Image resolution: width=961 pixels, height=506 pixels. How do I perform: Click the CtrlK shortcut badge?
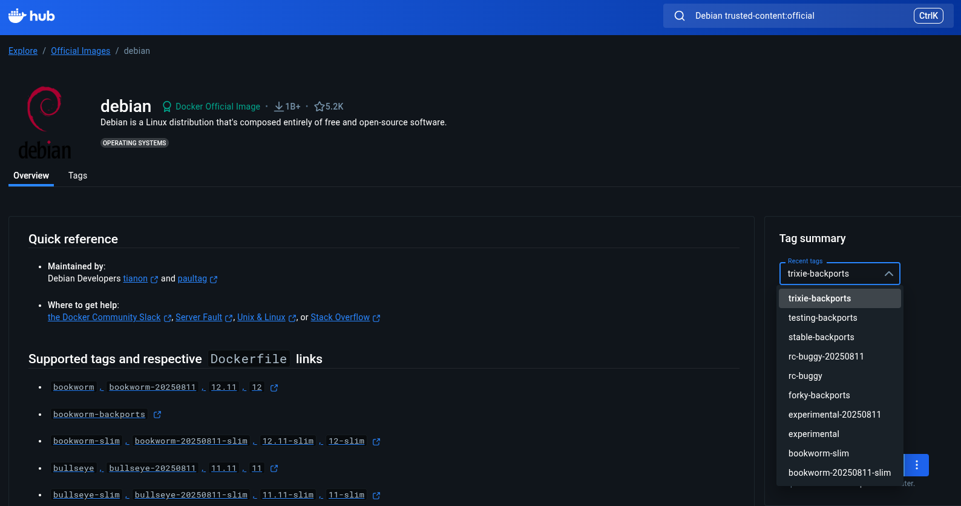[928, 16]
